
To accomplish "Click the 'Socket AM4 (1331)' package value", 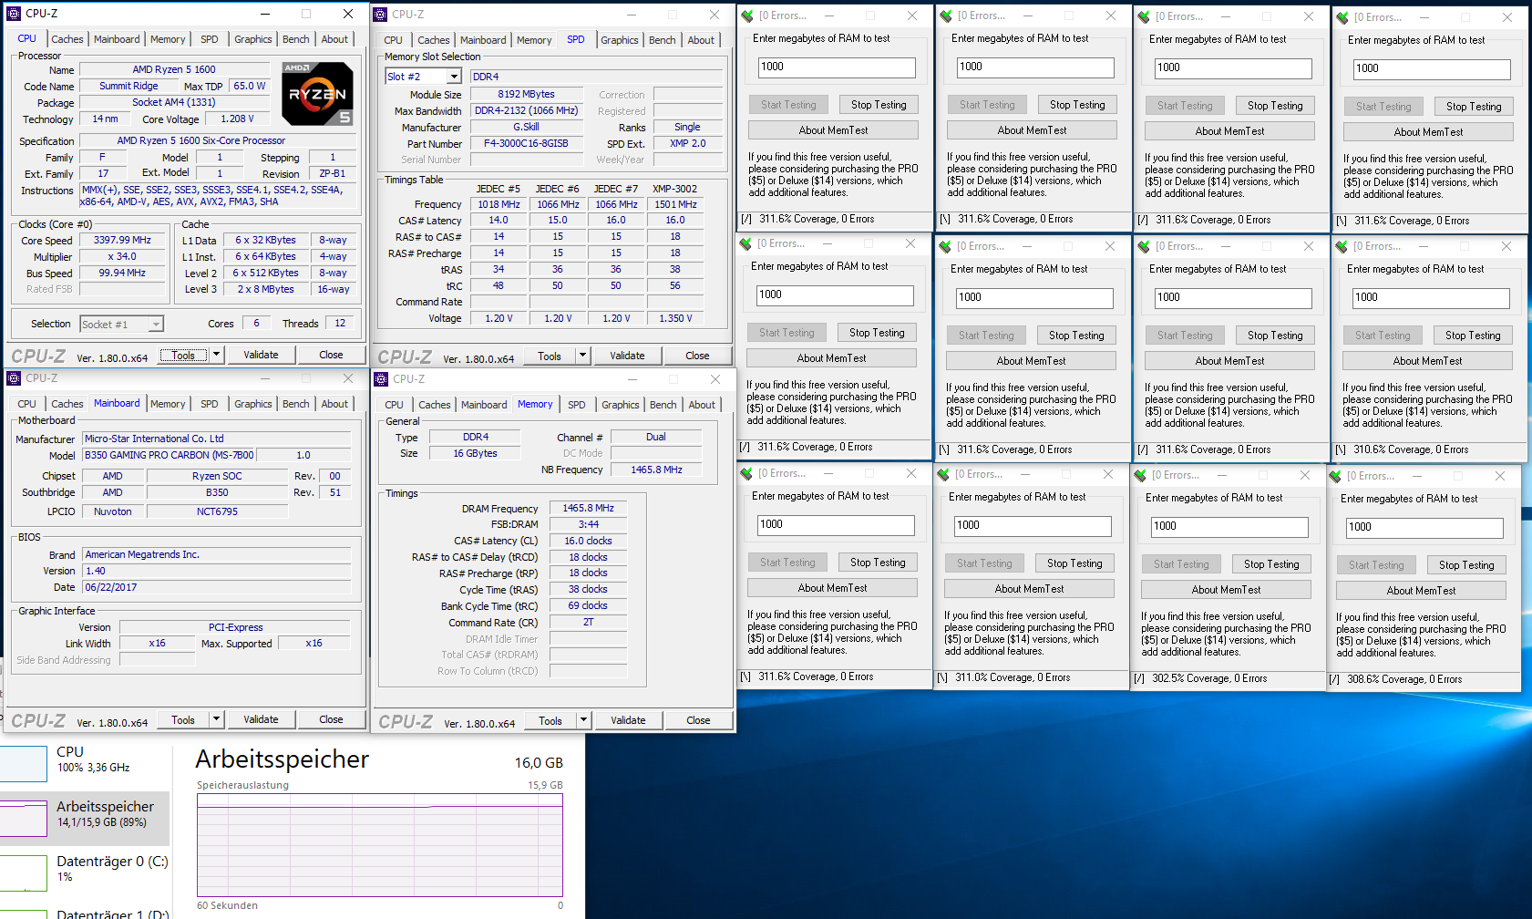I will (174, 102).
